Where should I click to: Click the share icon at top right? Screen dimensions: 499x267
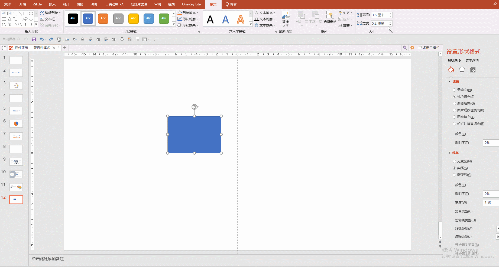494,4
